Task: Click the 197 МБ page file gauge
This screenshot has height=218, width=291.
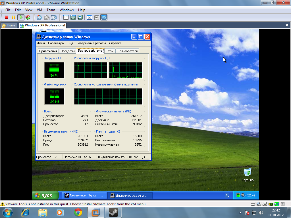Action: pyautogui.click(x=54, y=97)
